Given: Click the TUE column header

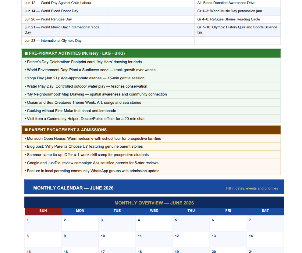Looking at the screenshot, I should (x=117, y=211).
